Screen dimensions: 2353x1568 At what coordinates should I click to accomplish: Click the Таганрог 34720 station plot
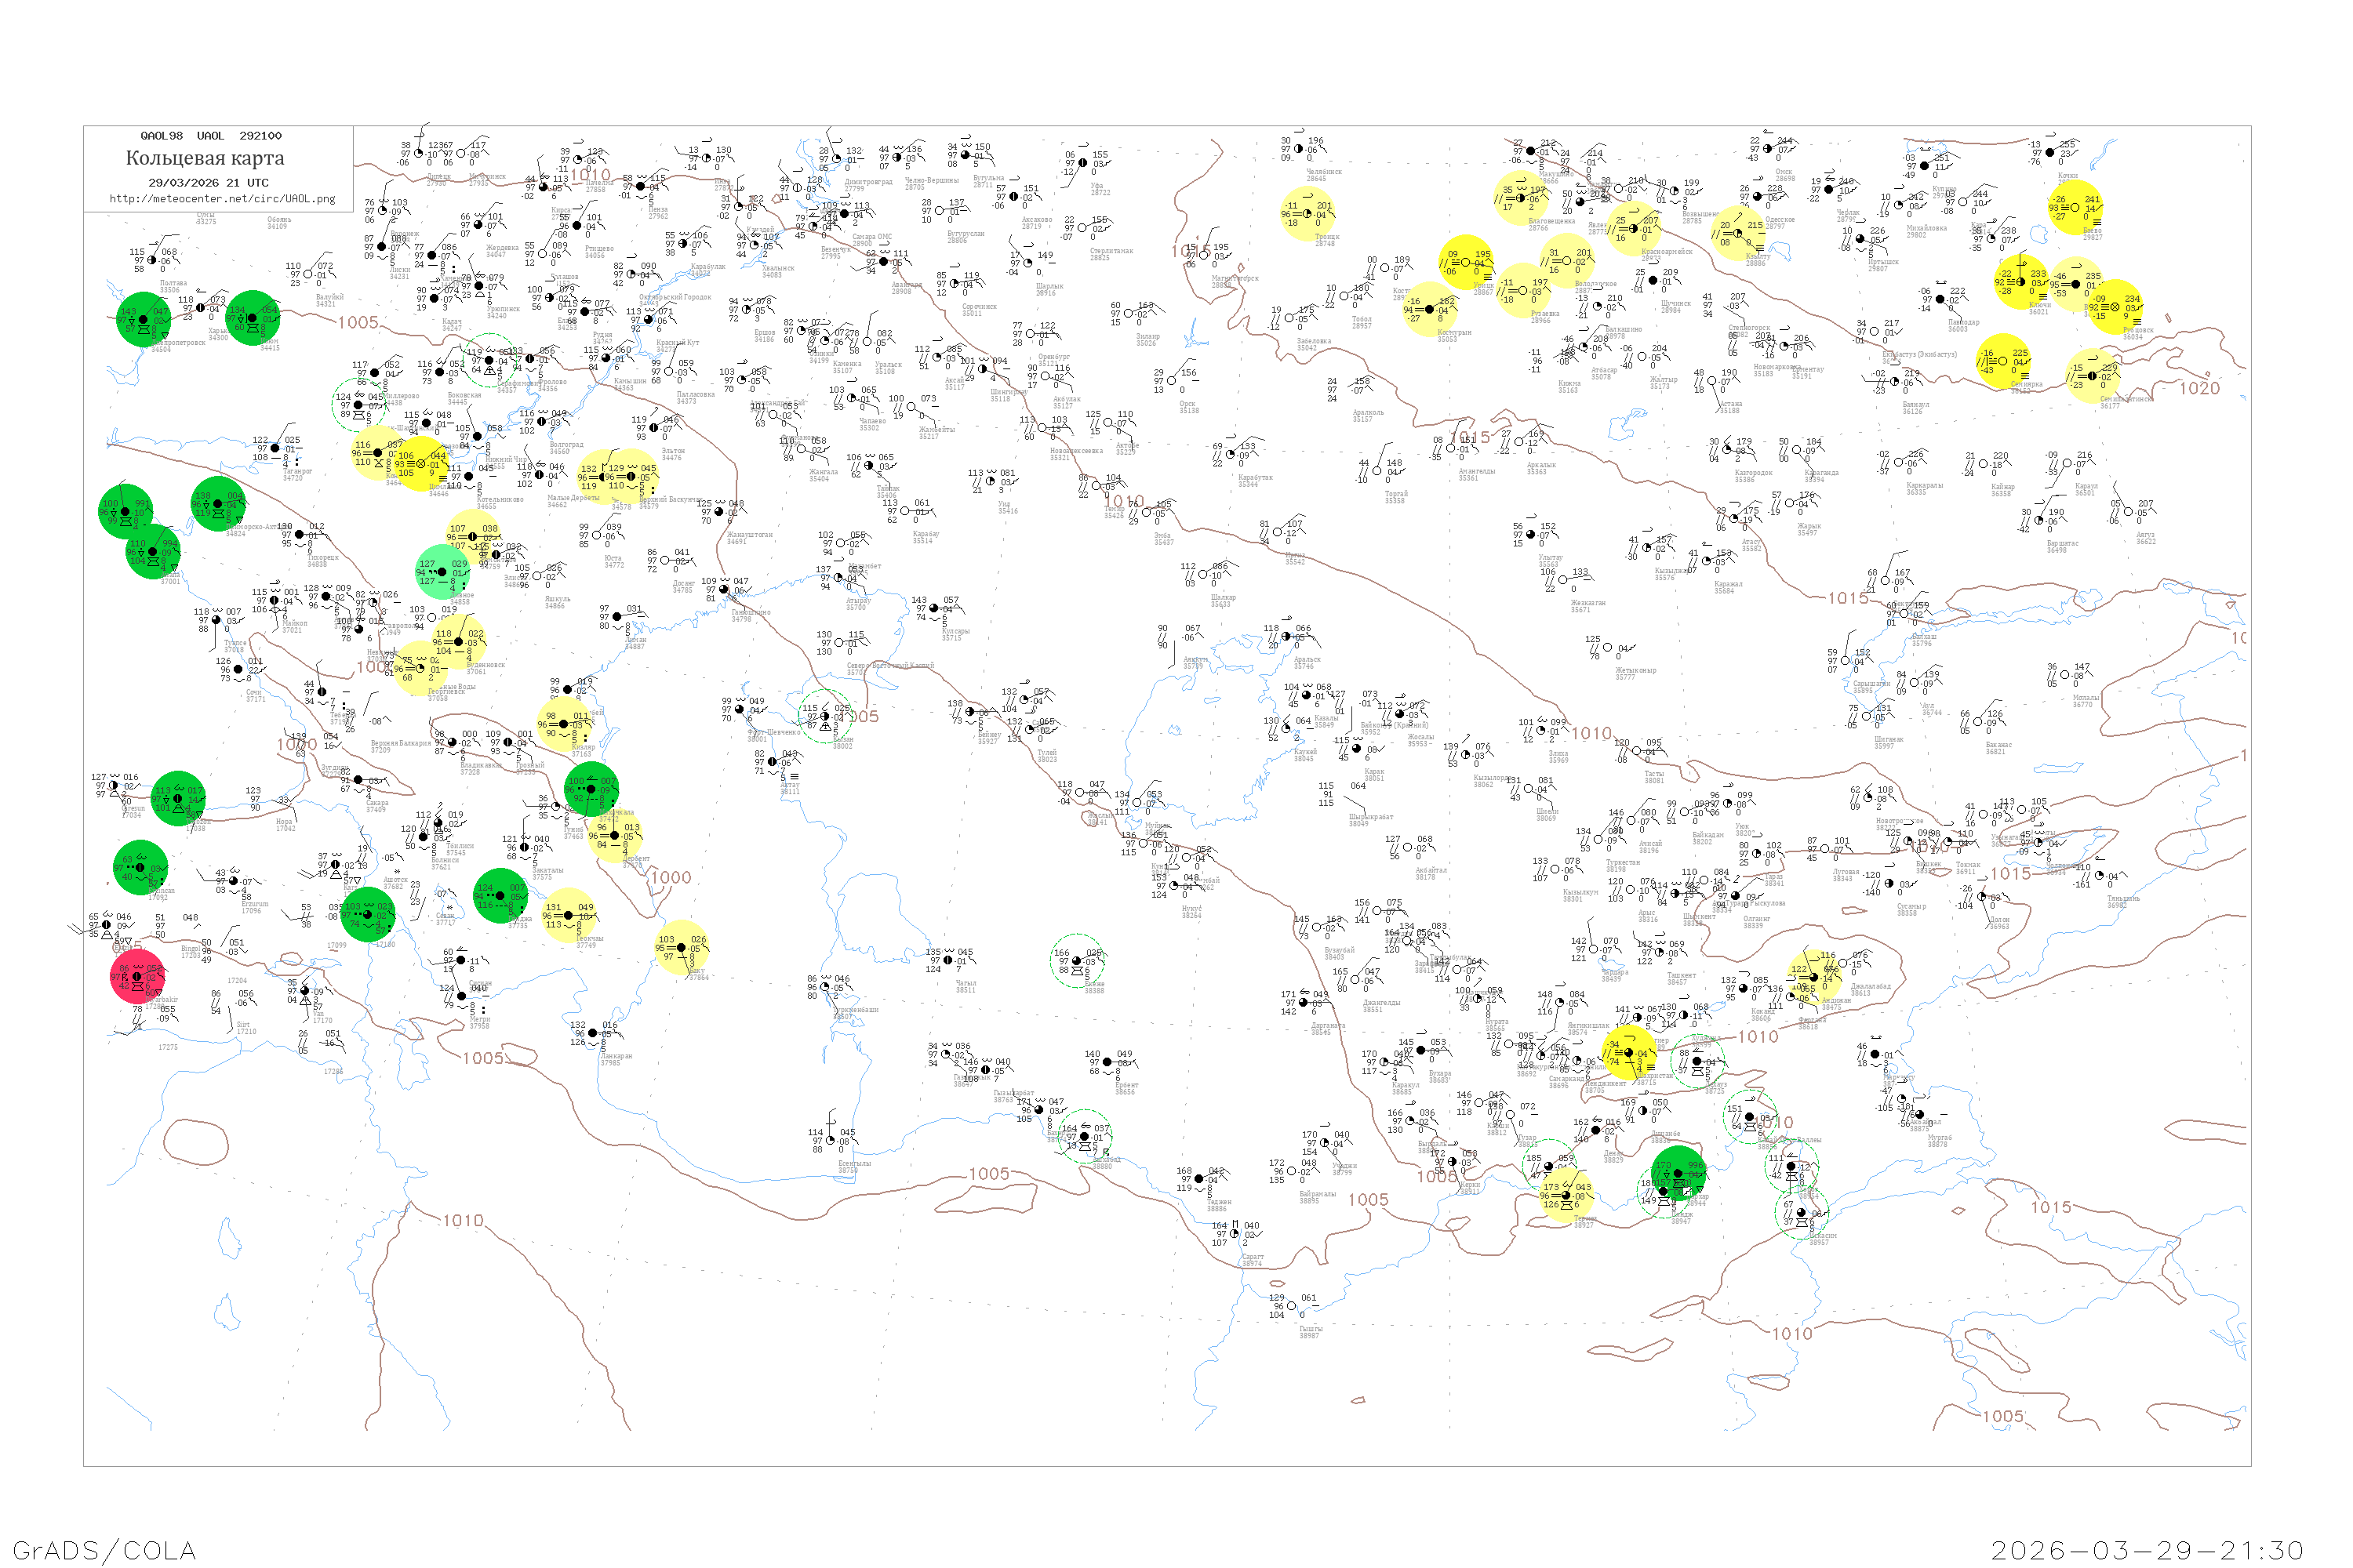point(277,449)
